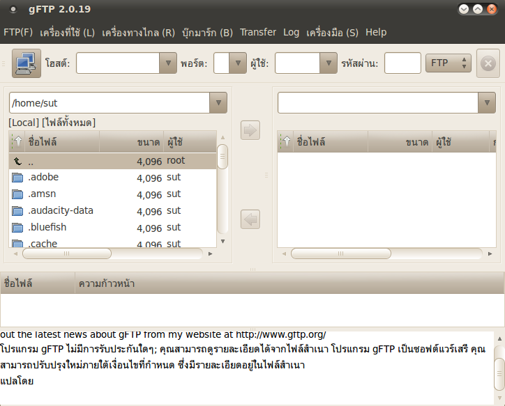Click the .audacity-data folder icon
Image resolution: width=505 pixels, height=406 pixels.
[x=17, y=211]
